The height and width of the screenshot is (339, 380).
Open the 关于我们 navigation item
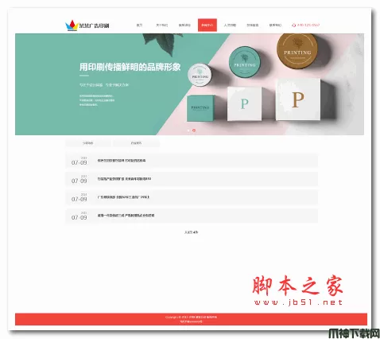tap(161, 25)
